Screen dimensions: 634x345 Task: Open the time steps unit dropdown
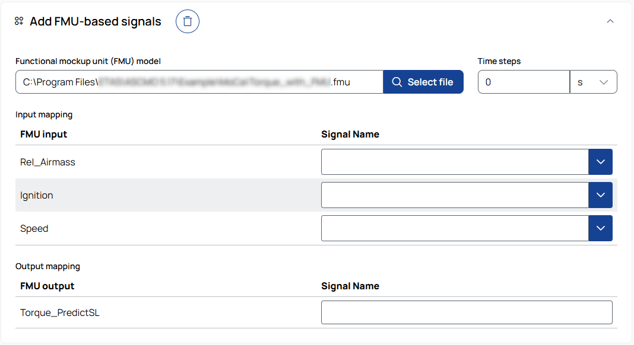(x=593, y=82)
